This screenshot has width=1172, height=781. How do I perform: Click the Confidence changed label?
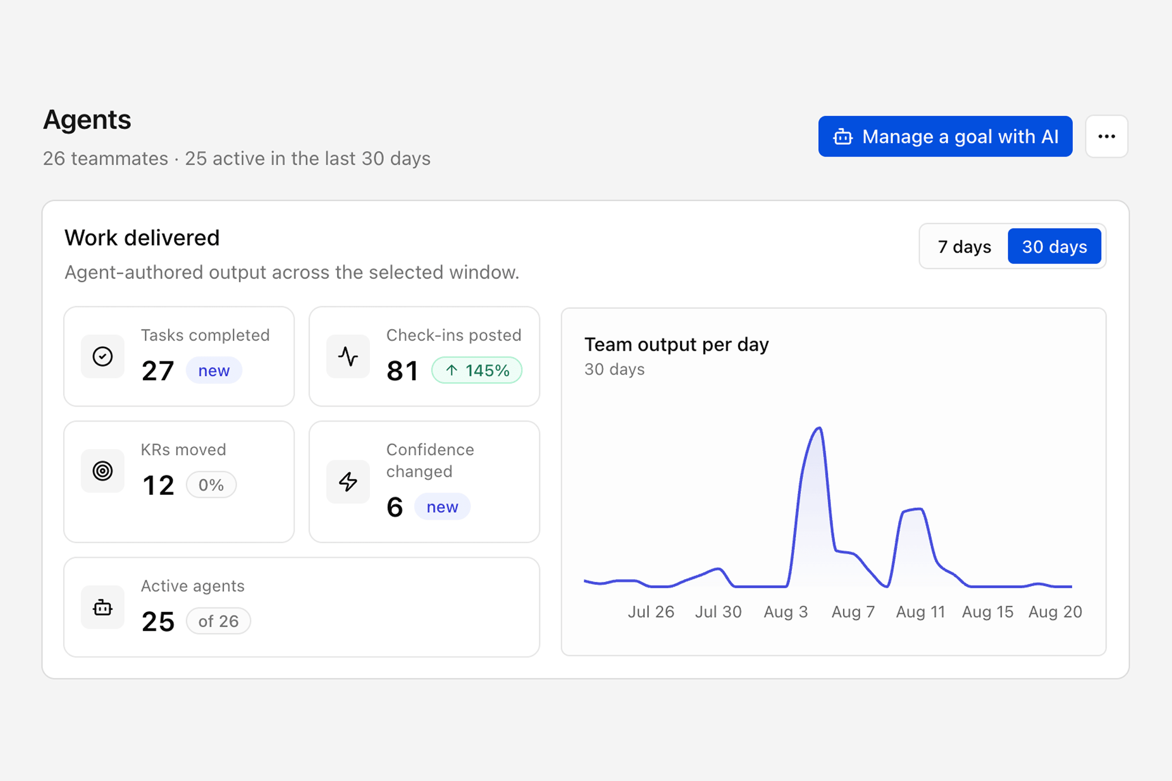[430, 461]
